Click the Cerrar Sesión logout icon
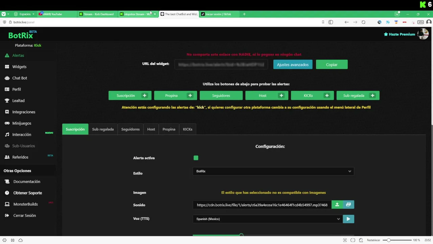 pos(7,216)
